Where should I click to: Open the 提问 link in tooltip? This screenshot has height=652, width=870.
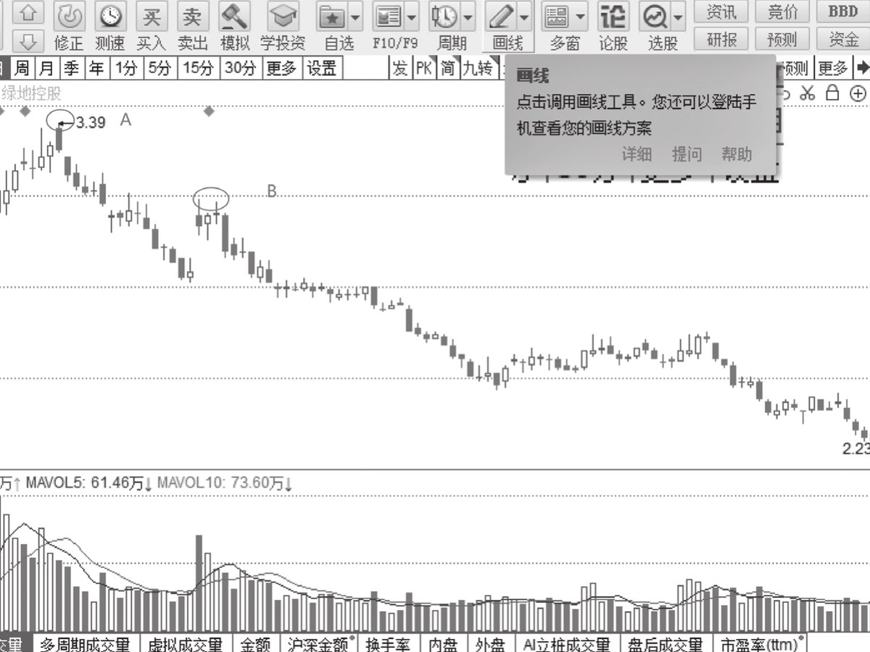687,154
